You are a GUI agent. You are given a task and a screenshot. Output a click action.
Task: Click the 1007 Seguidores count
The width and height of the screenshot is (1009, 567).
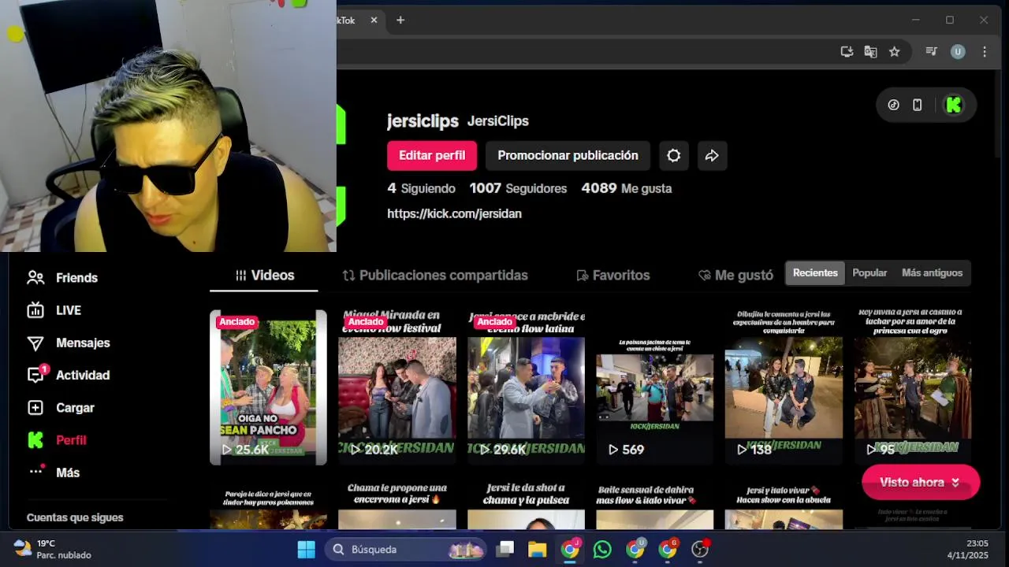(518, 189)
